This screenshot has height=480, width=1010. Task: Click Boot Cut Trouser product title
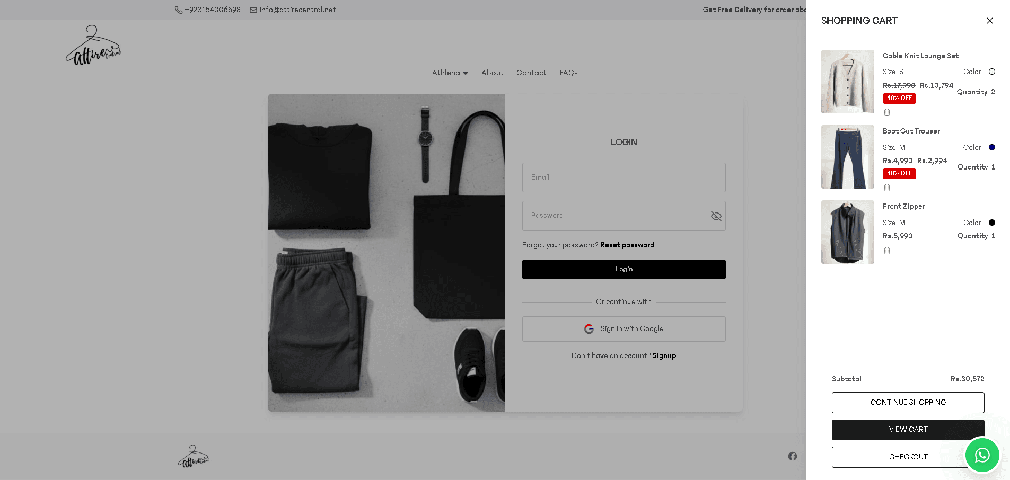tap(911, 131)
